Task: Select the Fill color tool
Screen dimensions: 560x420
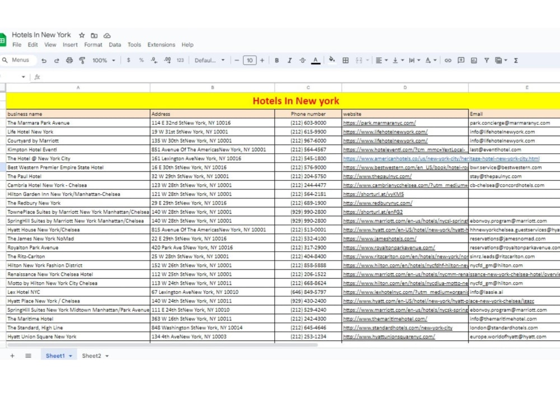Action: pyautogui.click(x=332, y=60)
